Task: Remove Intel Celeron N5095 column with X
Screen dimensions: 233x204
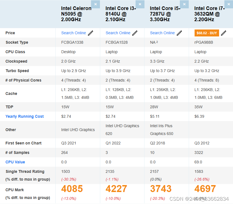Action: (95, 4)
